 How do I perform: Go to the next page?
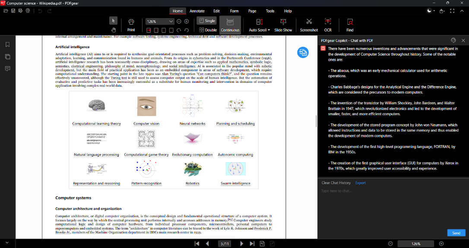point(242,244)
